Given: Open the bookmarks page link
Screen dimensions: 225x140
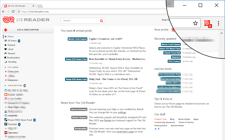Looking at the screenshot, I should (x=125, y=132).
